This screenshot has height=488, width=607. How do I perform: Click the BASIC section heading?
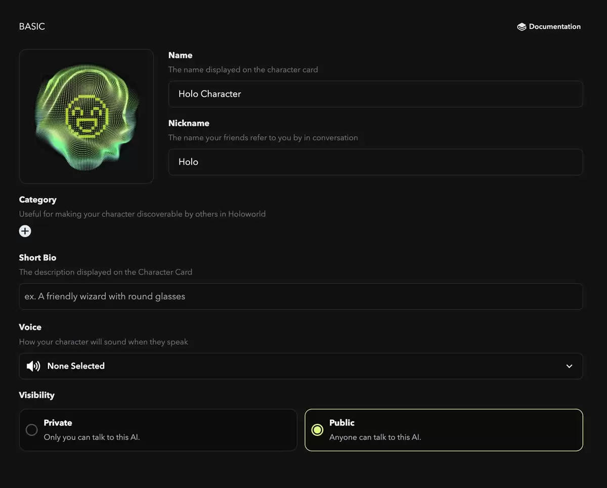coord(32,26)
